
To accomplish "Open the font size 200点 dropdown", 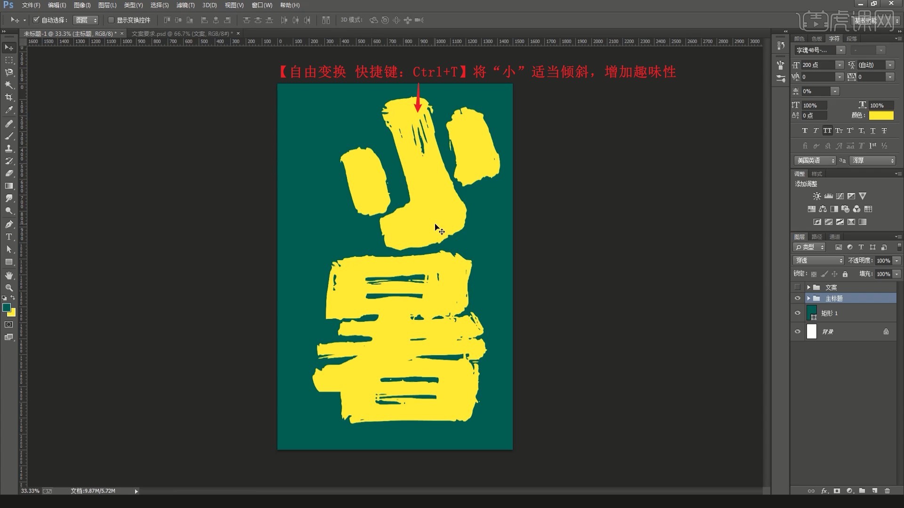I will pyautogui.click(x=839, y=65).
